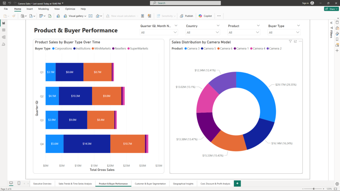This screenshot has width=340, height=191.
Task: Open the Bookmarks pane icon
Action: [x=337, y=39]
